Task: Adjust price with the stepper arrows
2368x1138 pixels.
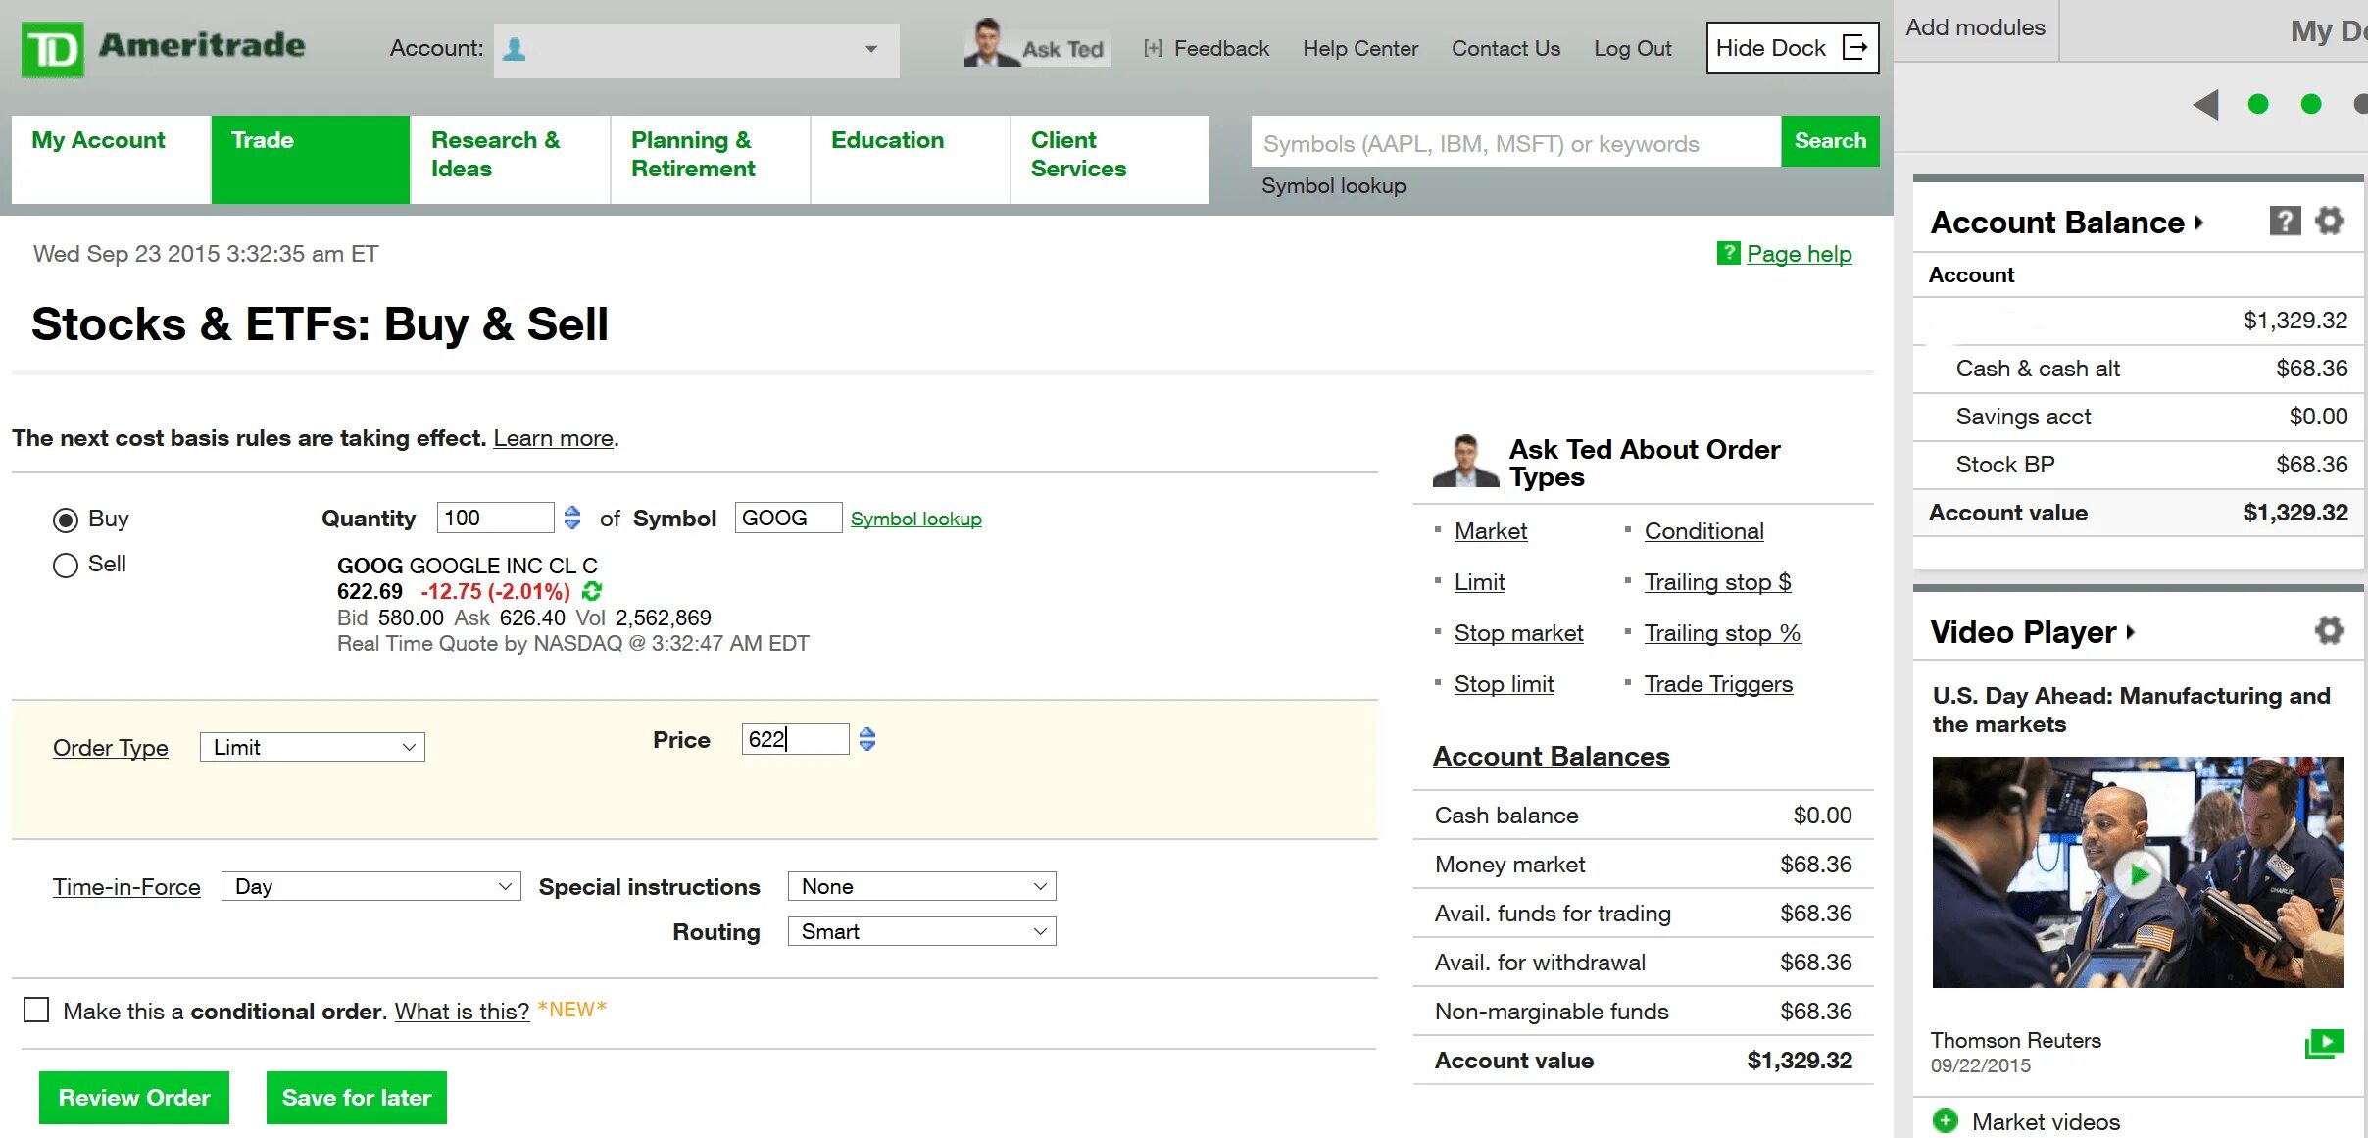Action: point(866,739)
